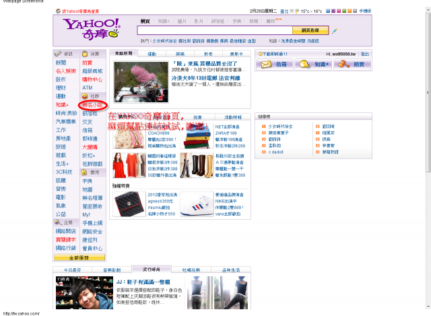Click the 實用 category header icon
Image resolution: width=431 pixels, height=316 pixels.
point(84,172)
